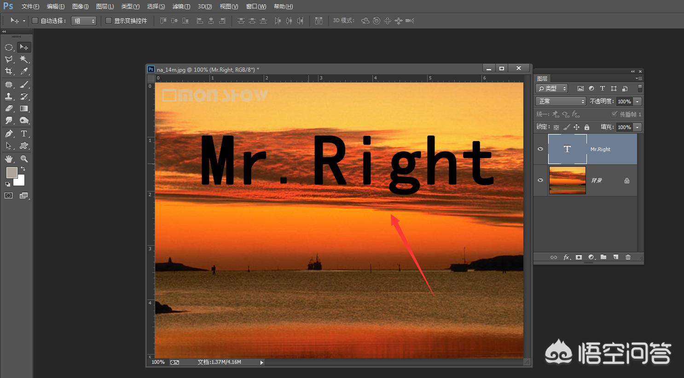Image resolution: width=684 pixels, height=378 pixels.
Task: Open the 正常 blend mode dropdown
Action: point(561,102)
